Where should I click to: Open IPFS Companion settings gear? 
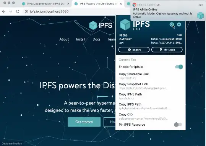click(x=179, y=24)
